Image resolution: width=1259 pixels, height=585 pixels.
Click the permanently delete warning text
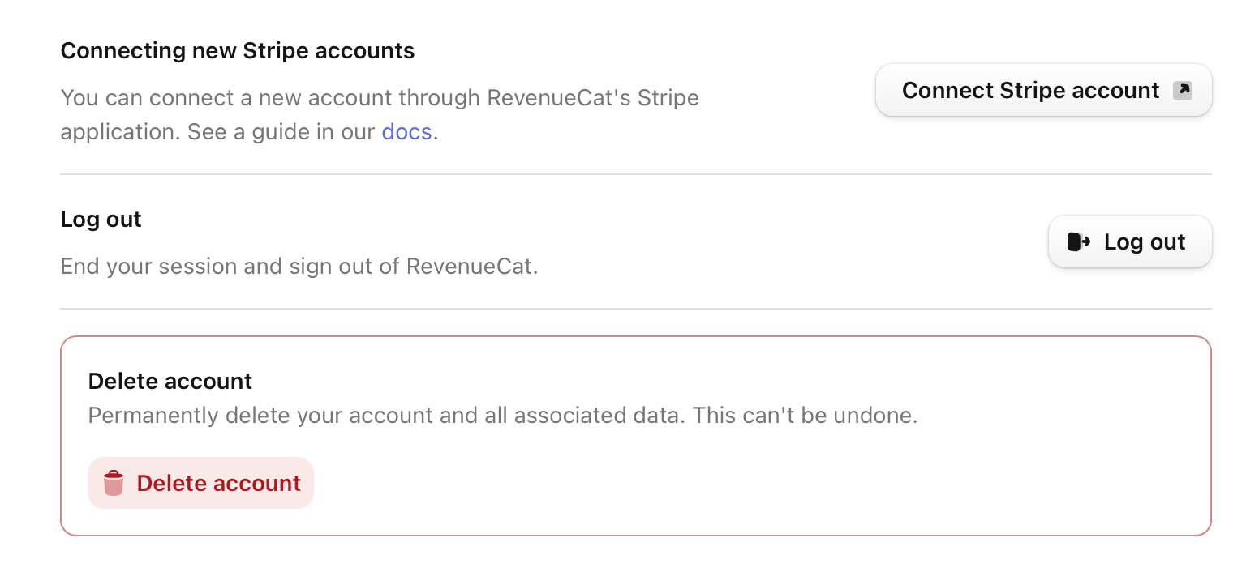pos(503,415)
